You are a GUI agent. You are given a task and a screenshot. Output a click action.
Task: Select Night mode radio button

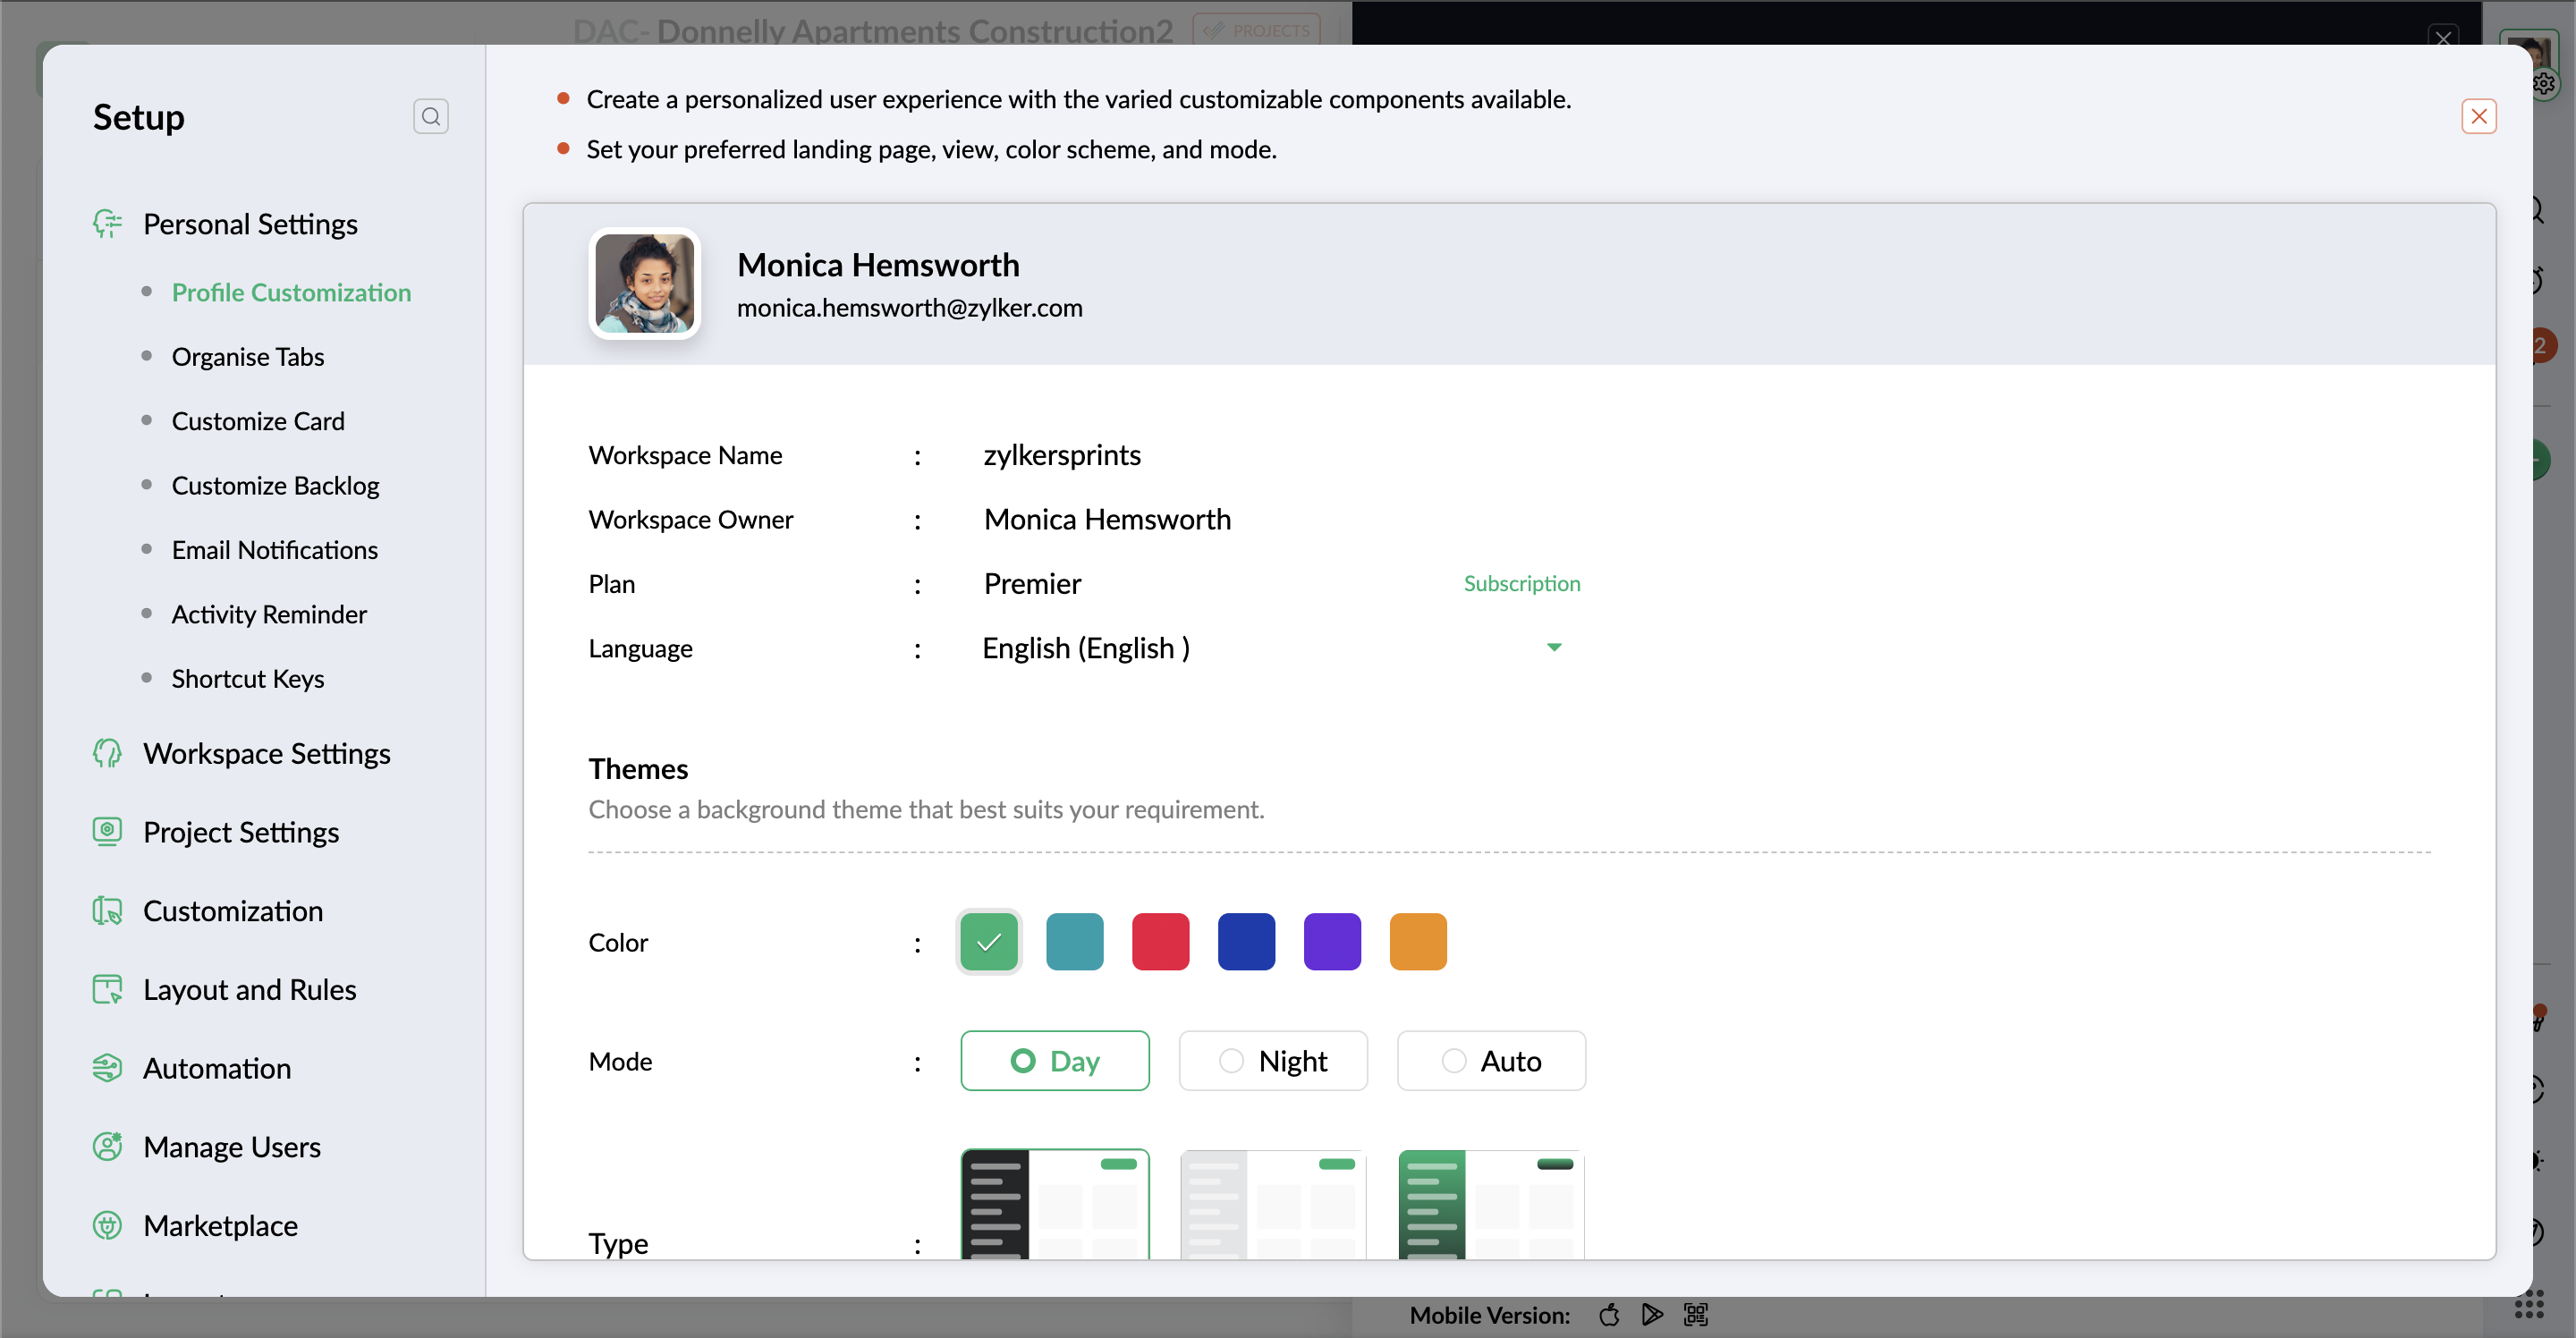click(1231, 1060)
